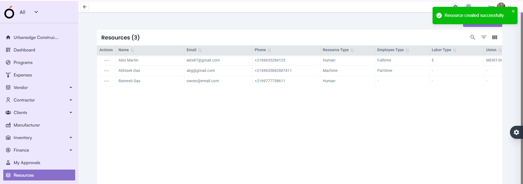
Task: Click the Expenses icon
Action: [x=8, y=75]
